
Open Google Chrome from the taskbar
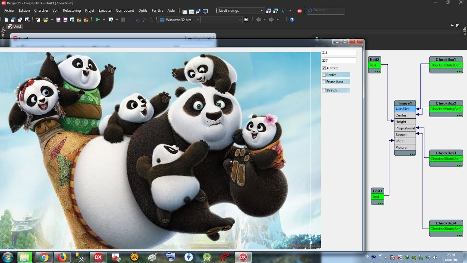[45, 257]
